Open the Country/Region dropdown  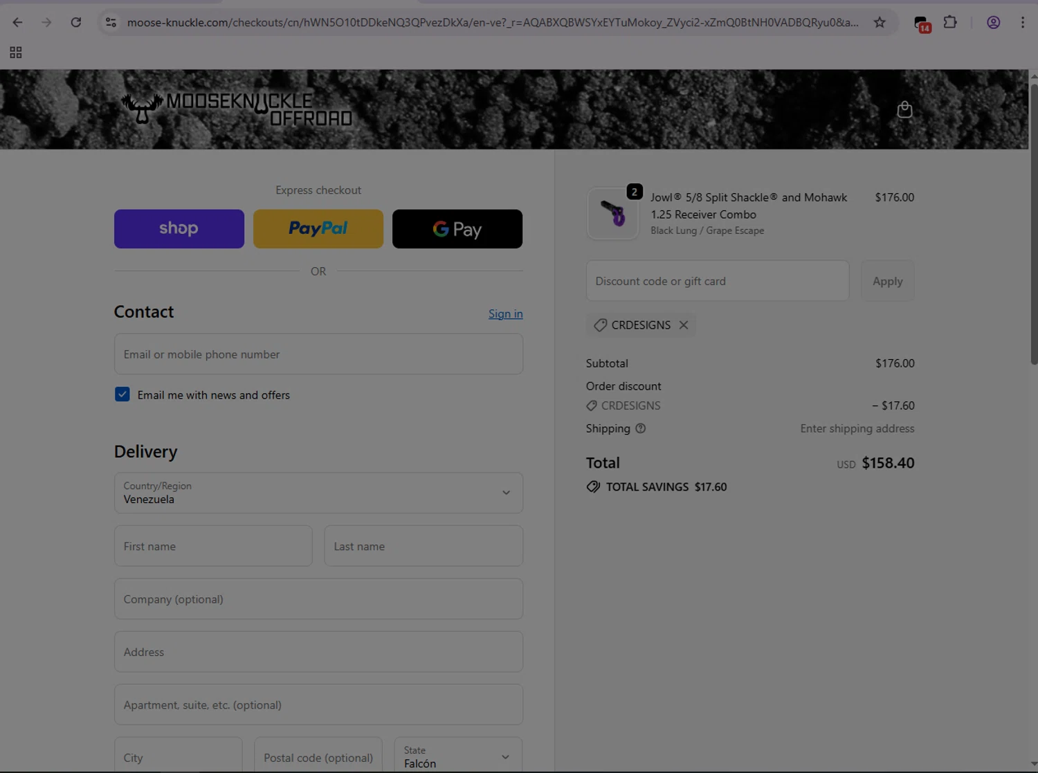318,493
